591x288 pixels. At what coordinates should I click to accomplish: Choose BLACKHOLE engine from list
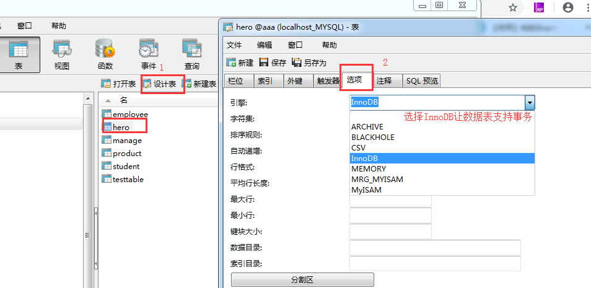click(442, 137)
